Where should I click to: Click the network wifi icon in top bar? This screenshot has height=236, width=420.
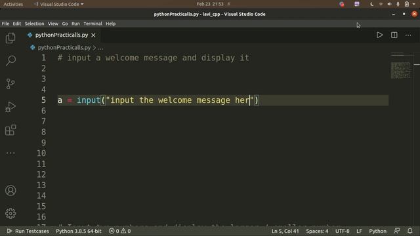(x=381, y=4)
